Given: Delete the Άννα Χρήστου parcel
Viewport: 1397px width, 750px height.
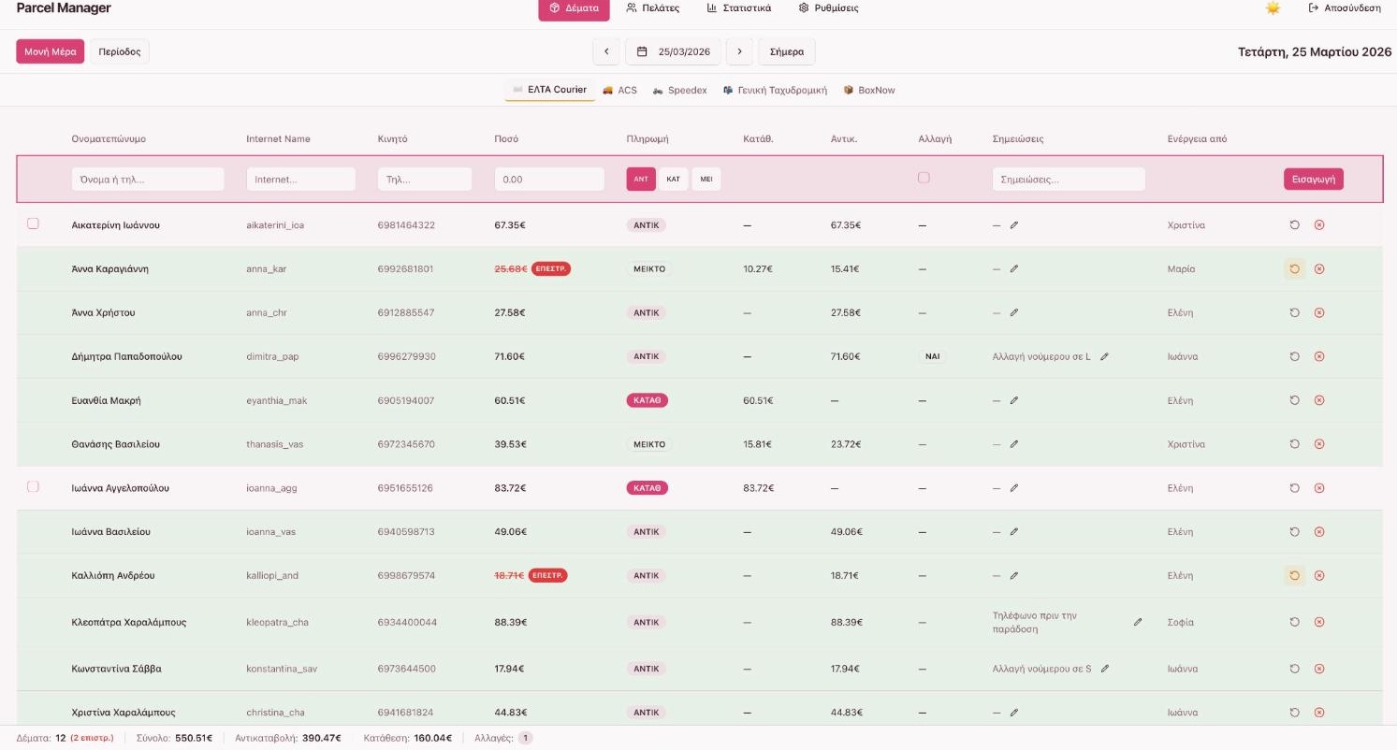Looking at the screenshot, I should point(1319,312).
